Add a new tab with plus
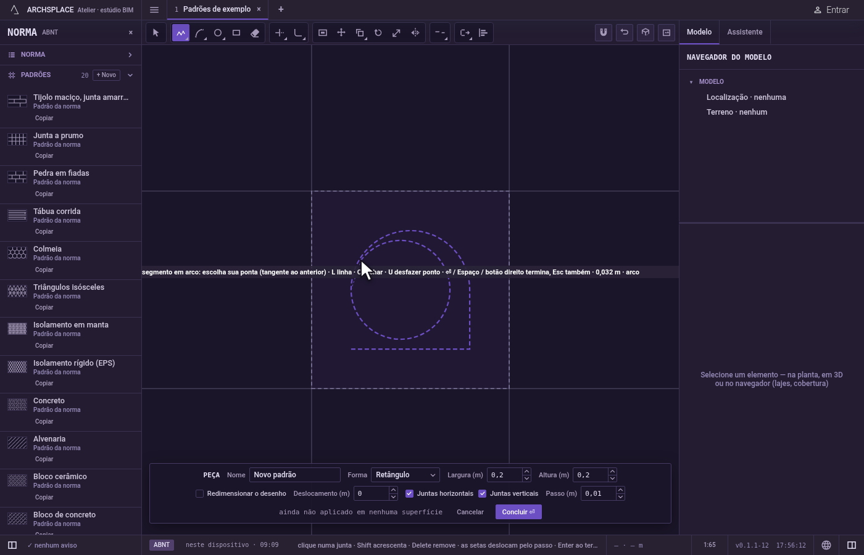The width and height of the screenshot is (864, 555). click(x=281, y=9)
